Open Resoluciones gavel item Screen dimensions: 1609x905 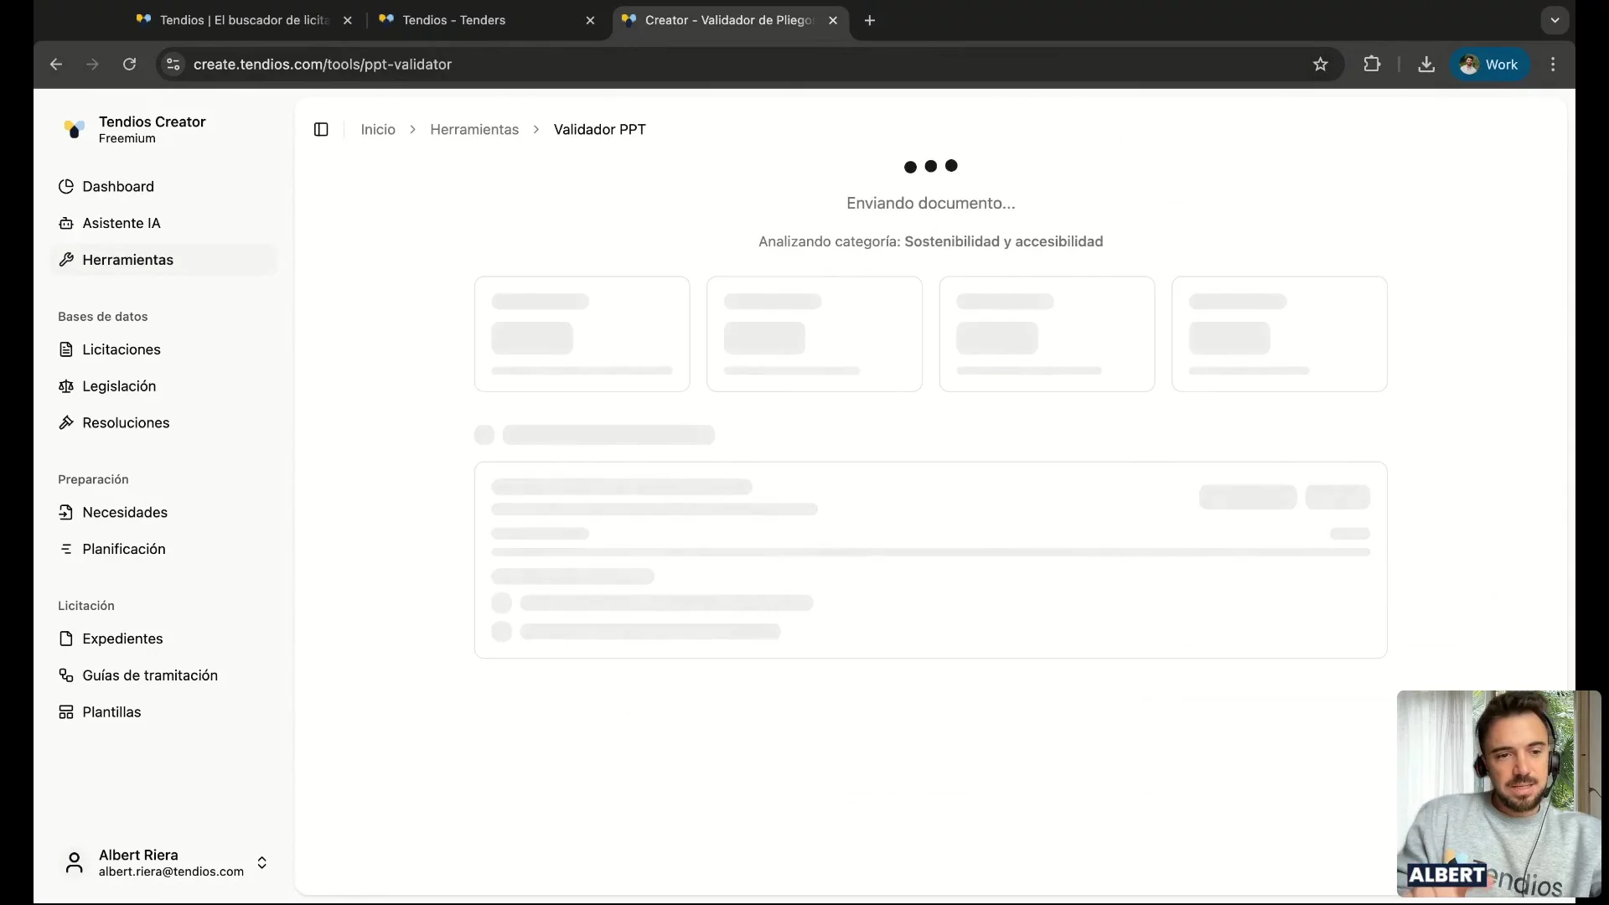(x=125, y=423)
